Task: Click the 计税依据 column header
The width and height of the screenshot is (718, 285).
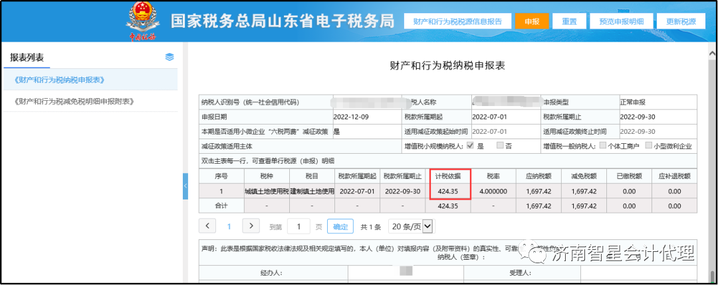Action: click(x=448, y=176)
